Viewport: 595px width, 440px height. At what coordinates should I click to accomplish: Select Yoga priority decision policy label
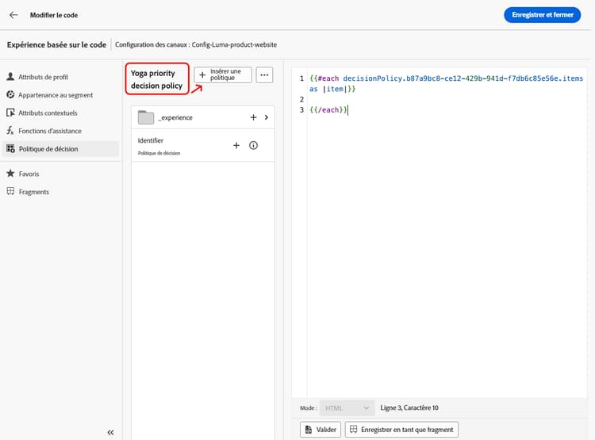click(x=157, y=79)
